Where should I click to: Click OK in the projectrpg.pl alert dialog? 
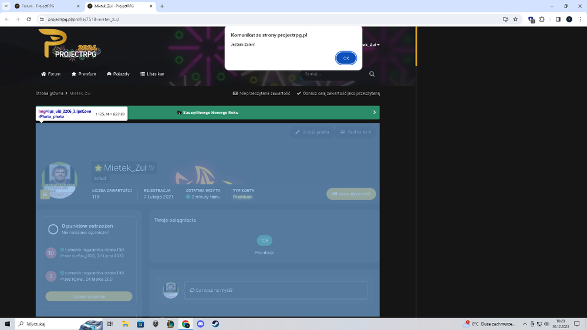click(346, 58)
